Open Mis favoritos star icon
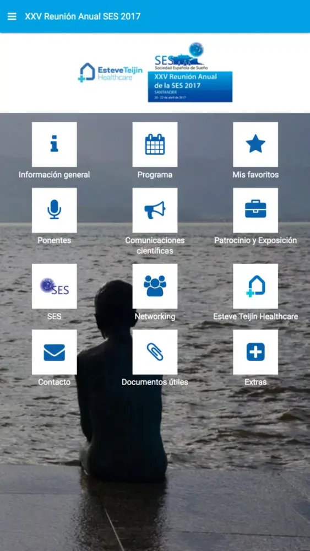The height and width of the screenshot is (551, 310). (x=255, y=144)
